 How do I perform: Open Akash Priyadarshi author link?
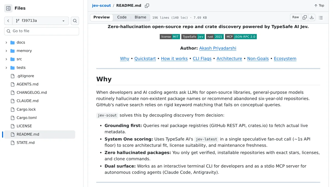(x=218, y=48)
